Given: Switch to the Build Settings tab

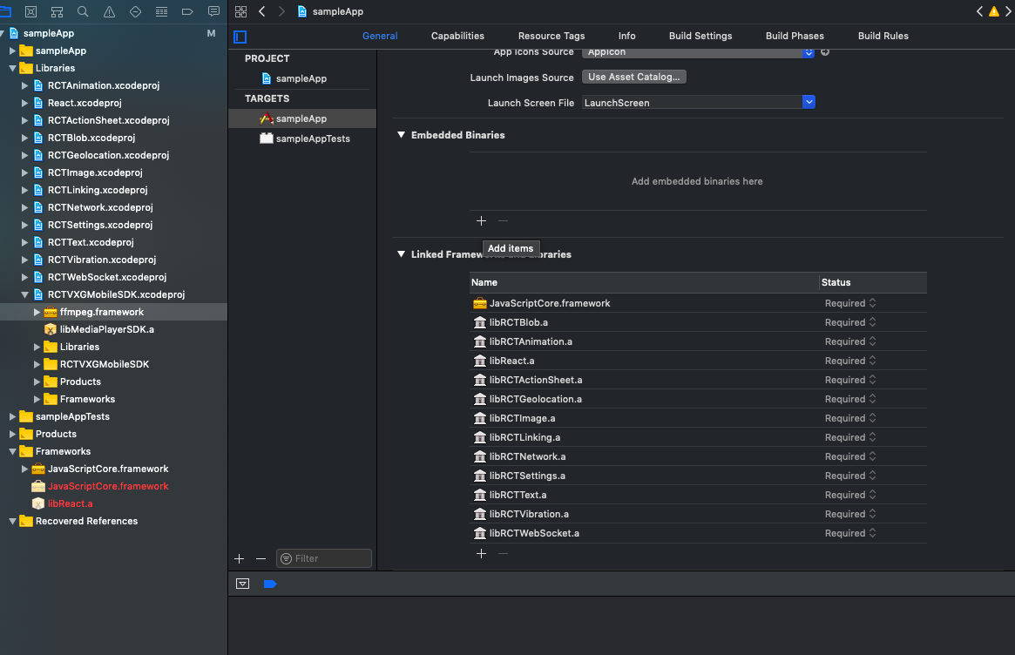Looking at the screenshot, I should (700, 36).
